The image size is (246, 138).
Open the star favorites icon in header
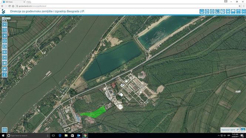click(228, 11)
